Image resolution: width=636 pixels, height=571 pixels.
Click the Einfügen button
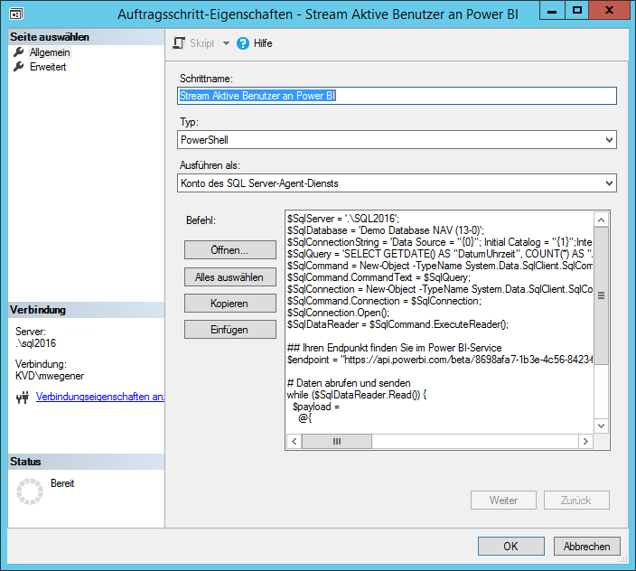230,329
